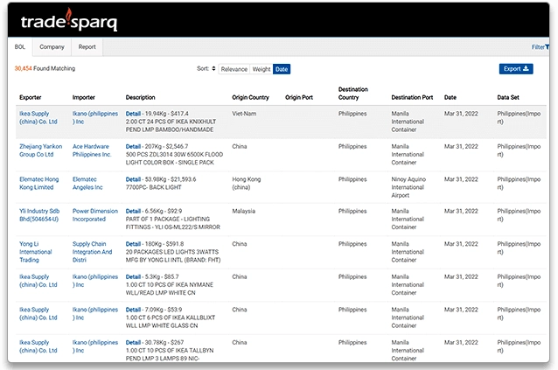Click the Destination Port column header
558x370 pixels.
[412, 97]
